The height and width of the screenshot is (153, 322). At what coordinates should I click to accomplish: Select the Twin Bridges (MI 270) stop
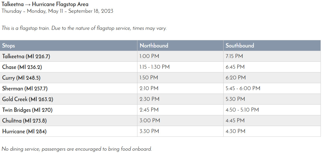pos(27,110)
